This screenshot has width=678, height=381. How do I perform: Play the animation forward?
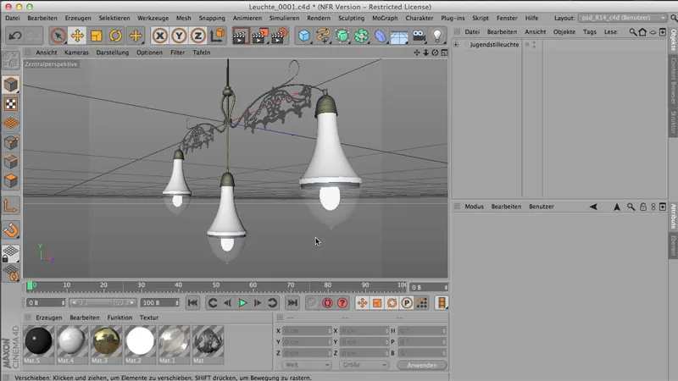point(242,303)
